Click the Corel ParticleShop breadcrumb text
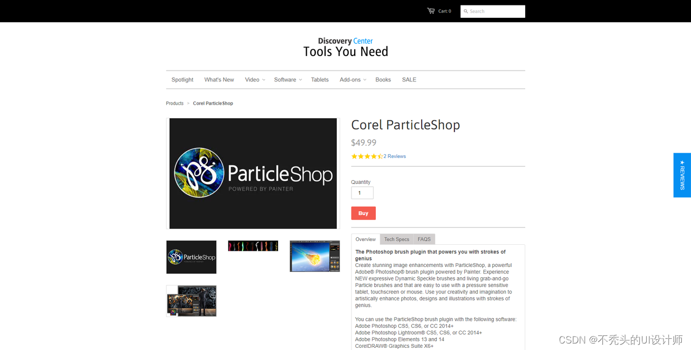Image resolution: width=691 pixels, height=350 pixels. (213, 104)
